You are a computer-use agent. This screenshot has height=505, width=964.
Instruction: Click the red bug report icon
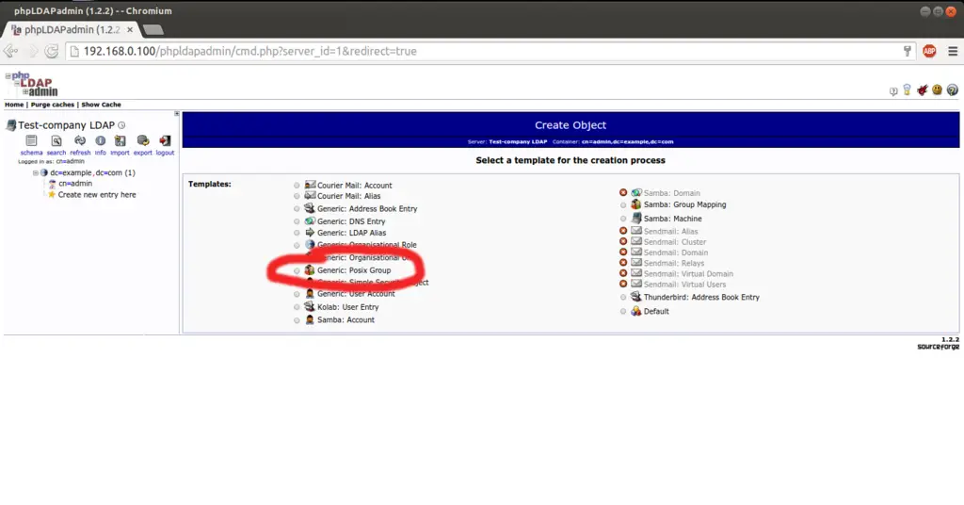coord(923,90)
